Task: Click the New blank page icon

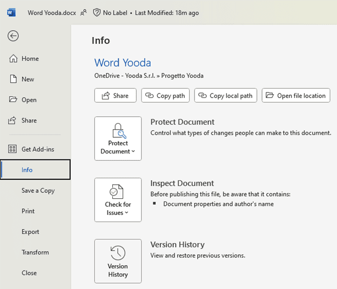Action: pyautogui.click(x=14, y=79)
